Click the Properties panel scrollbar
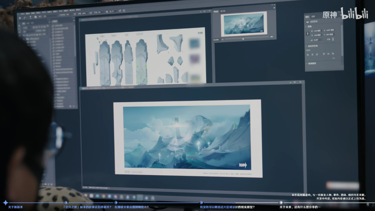The height and width of the screenshot is (211, 375). 342,40
